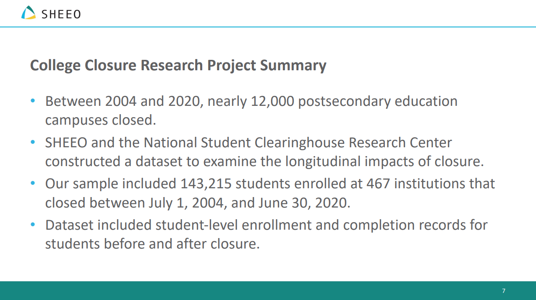Image resolution: width=536 pixels, height=300 pixels.
Task: Click the bullet marker beside 'Our sample included'
Action: tap(33, 184)
